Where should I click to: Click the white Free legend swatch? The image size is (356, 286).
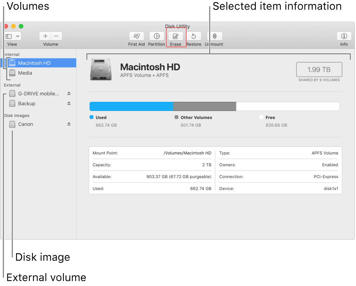click(x=261, y=117)
